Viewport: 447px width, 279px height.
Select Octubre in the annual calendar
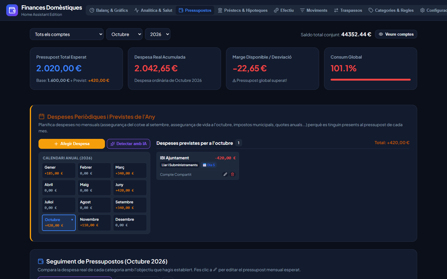(x=59, y=223)
